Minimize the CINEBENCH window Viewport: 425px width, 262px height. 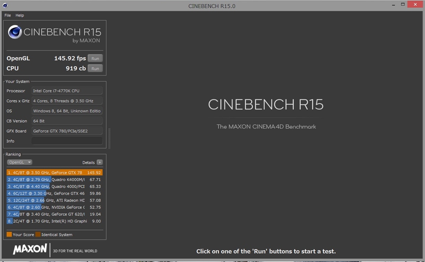click(x=393, y=5)
